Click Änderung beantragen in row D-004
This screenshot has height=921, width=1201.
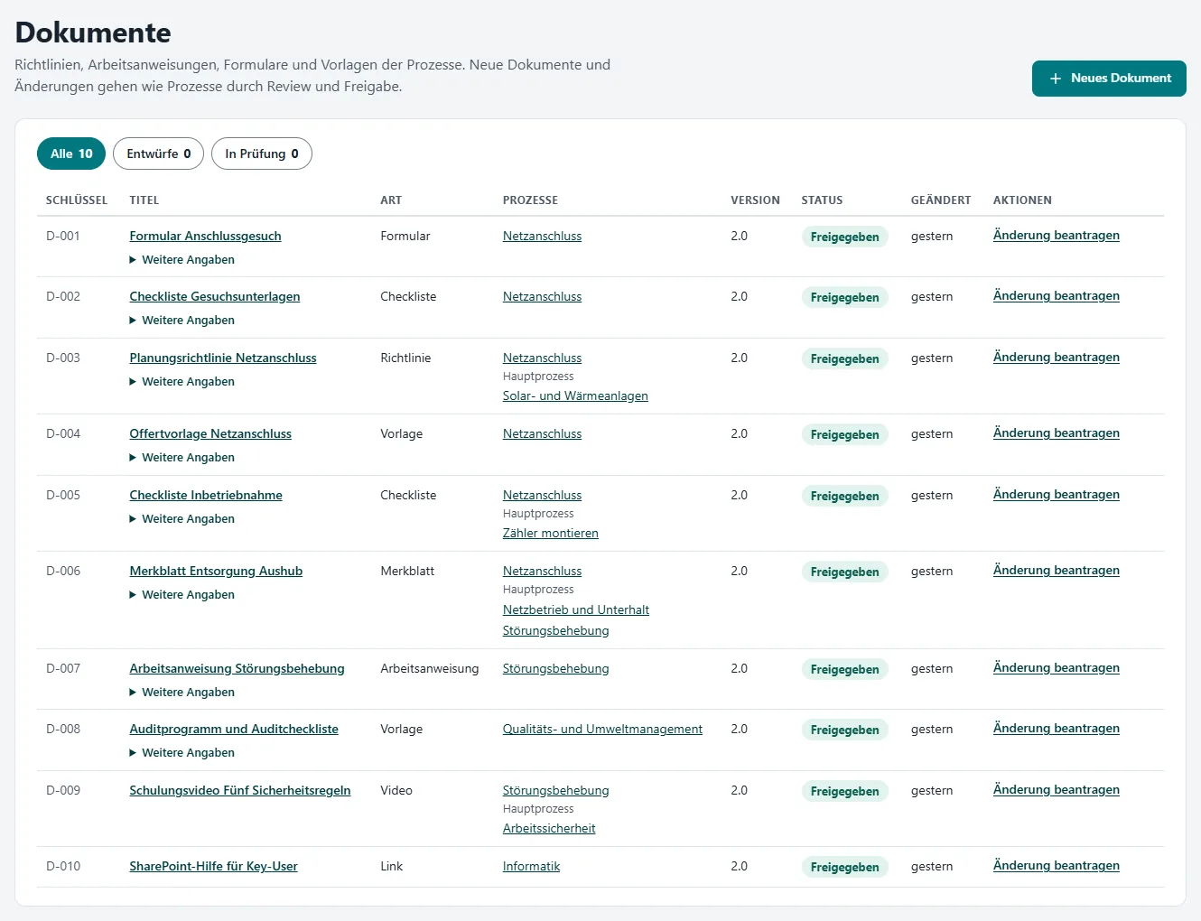pyautogui.click(x=1057, y=433)
